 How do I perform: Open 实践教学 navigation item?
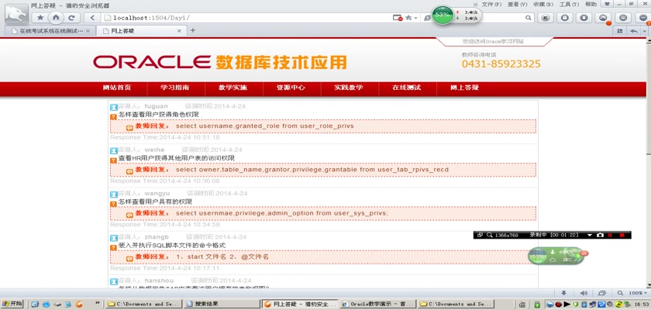[x=349, y=88]
